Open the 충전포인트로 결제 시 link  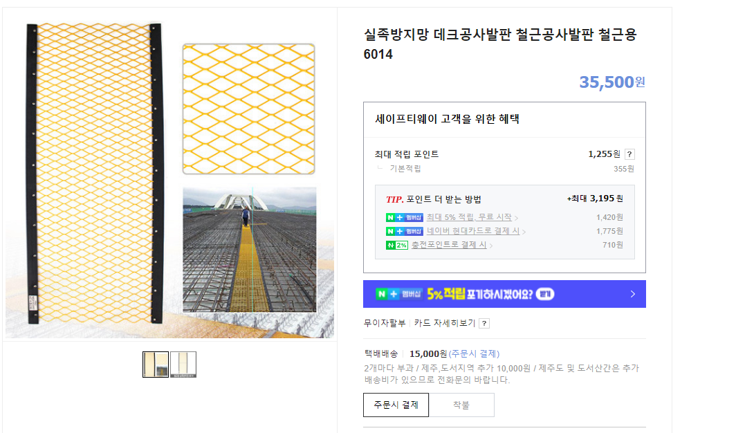448,245
